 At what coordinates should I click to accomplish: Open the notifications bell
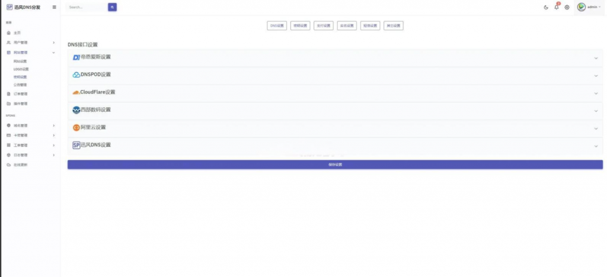pyautogui.click(x=557, y=7)
